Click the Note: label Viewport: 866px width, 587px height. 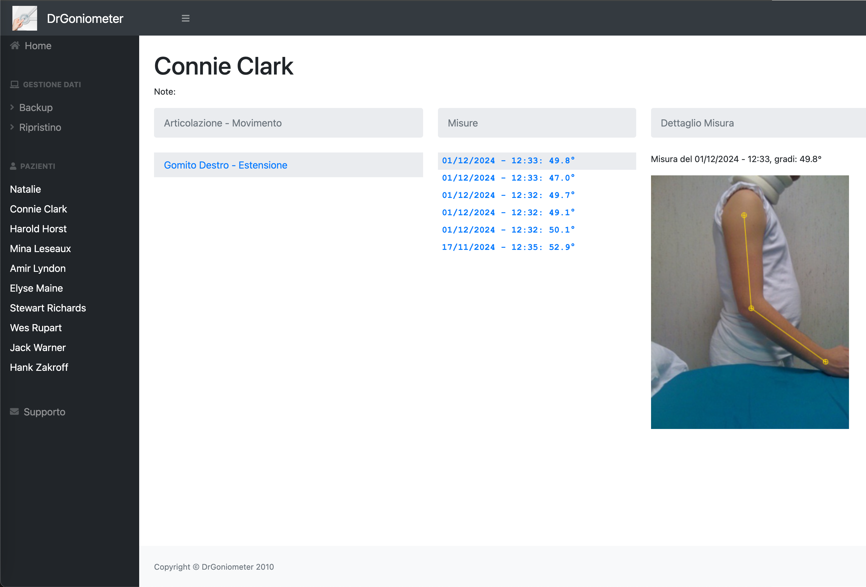coord(164,91)
